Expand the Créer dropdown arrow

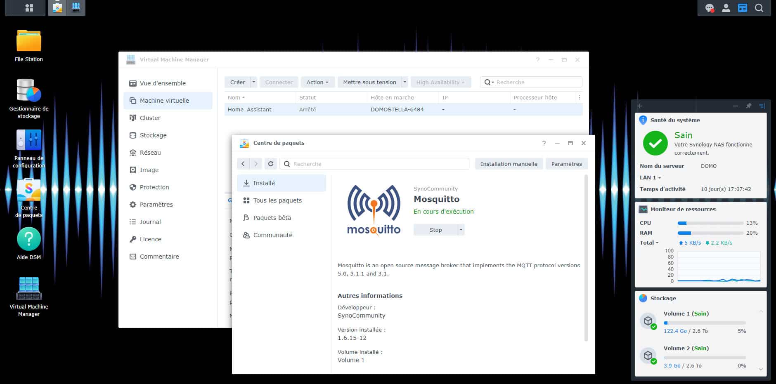254,82
